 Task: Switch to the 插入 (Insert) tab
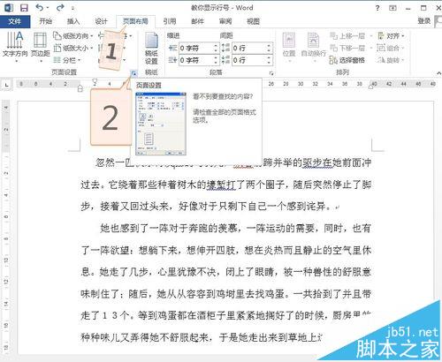point(73,21)
